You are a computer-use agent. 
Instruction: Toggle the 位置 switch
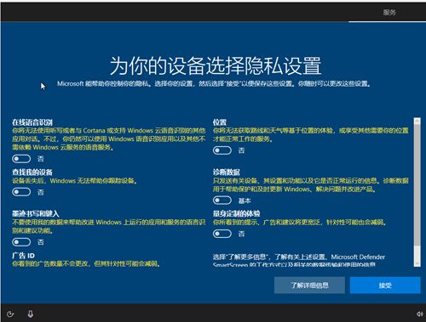tap(222, 150)
